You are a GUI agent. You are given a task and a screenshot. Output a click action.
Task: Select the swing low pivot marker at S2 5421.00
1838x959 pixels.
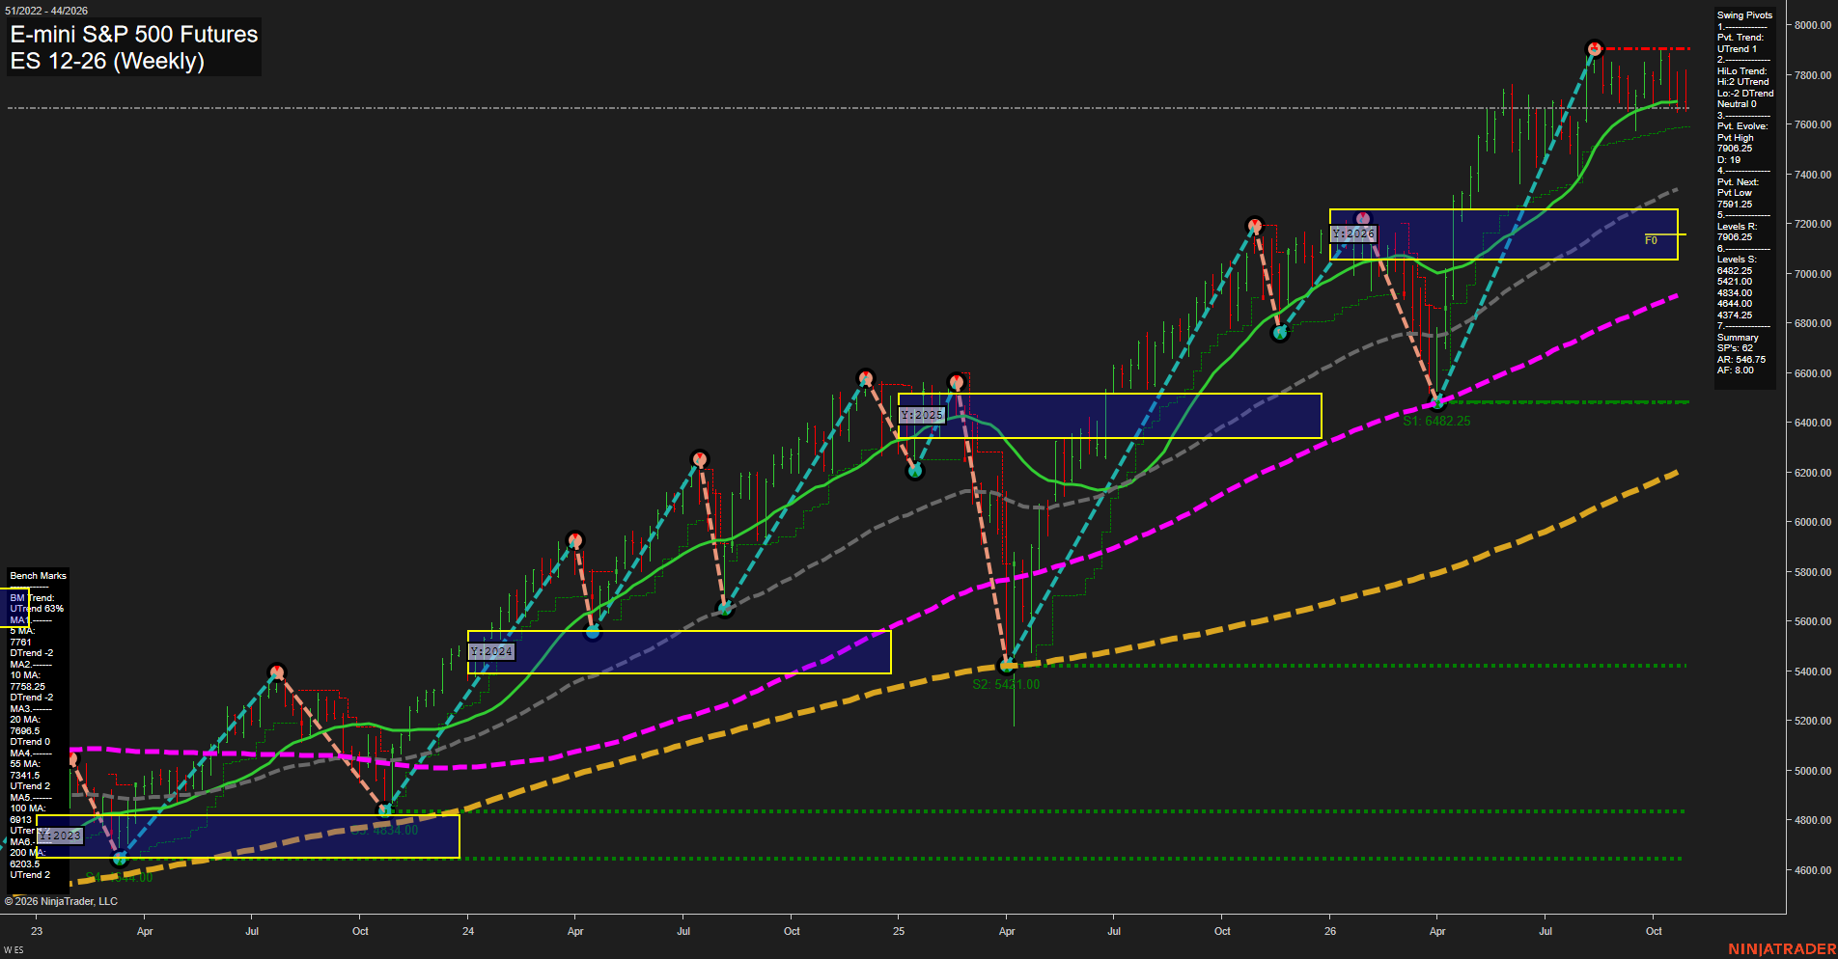(1007, 665)
